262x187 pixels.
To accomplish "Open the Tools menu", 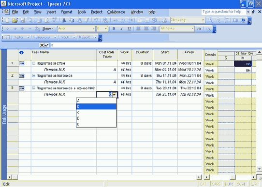I will pos(82,12).
